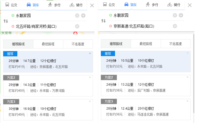
Task: Select 步行 walking mode in right panel
Action: (151, 5)
